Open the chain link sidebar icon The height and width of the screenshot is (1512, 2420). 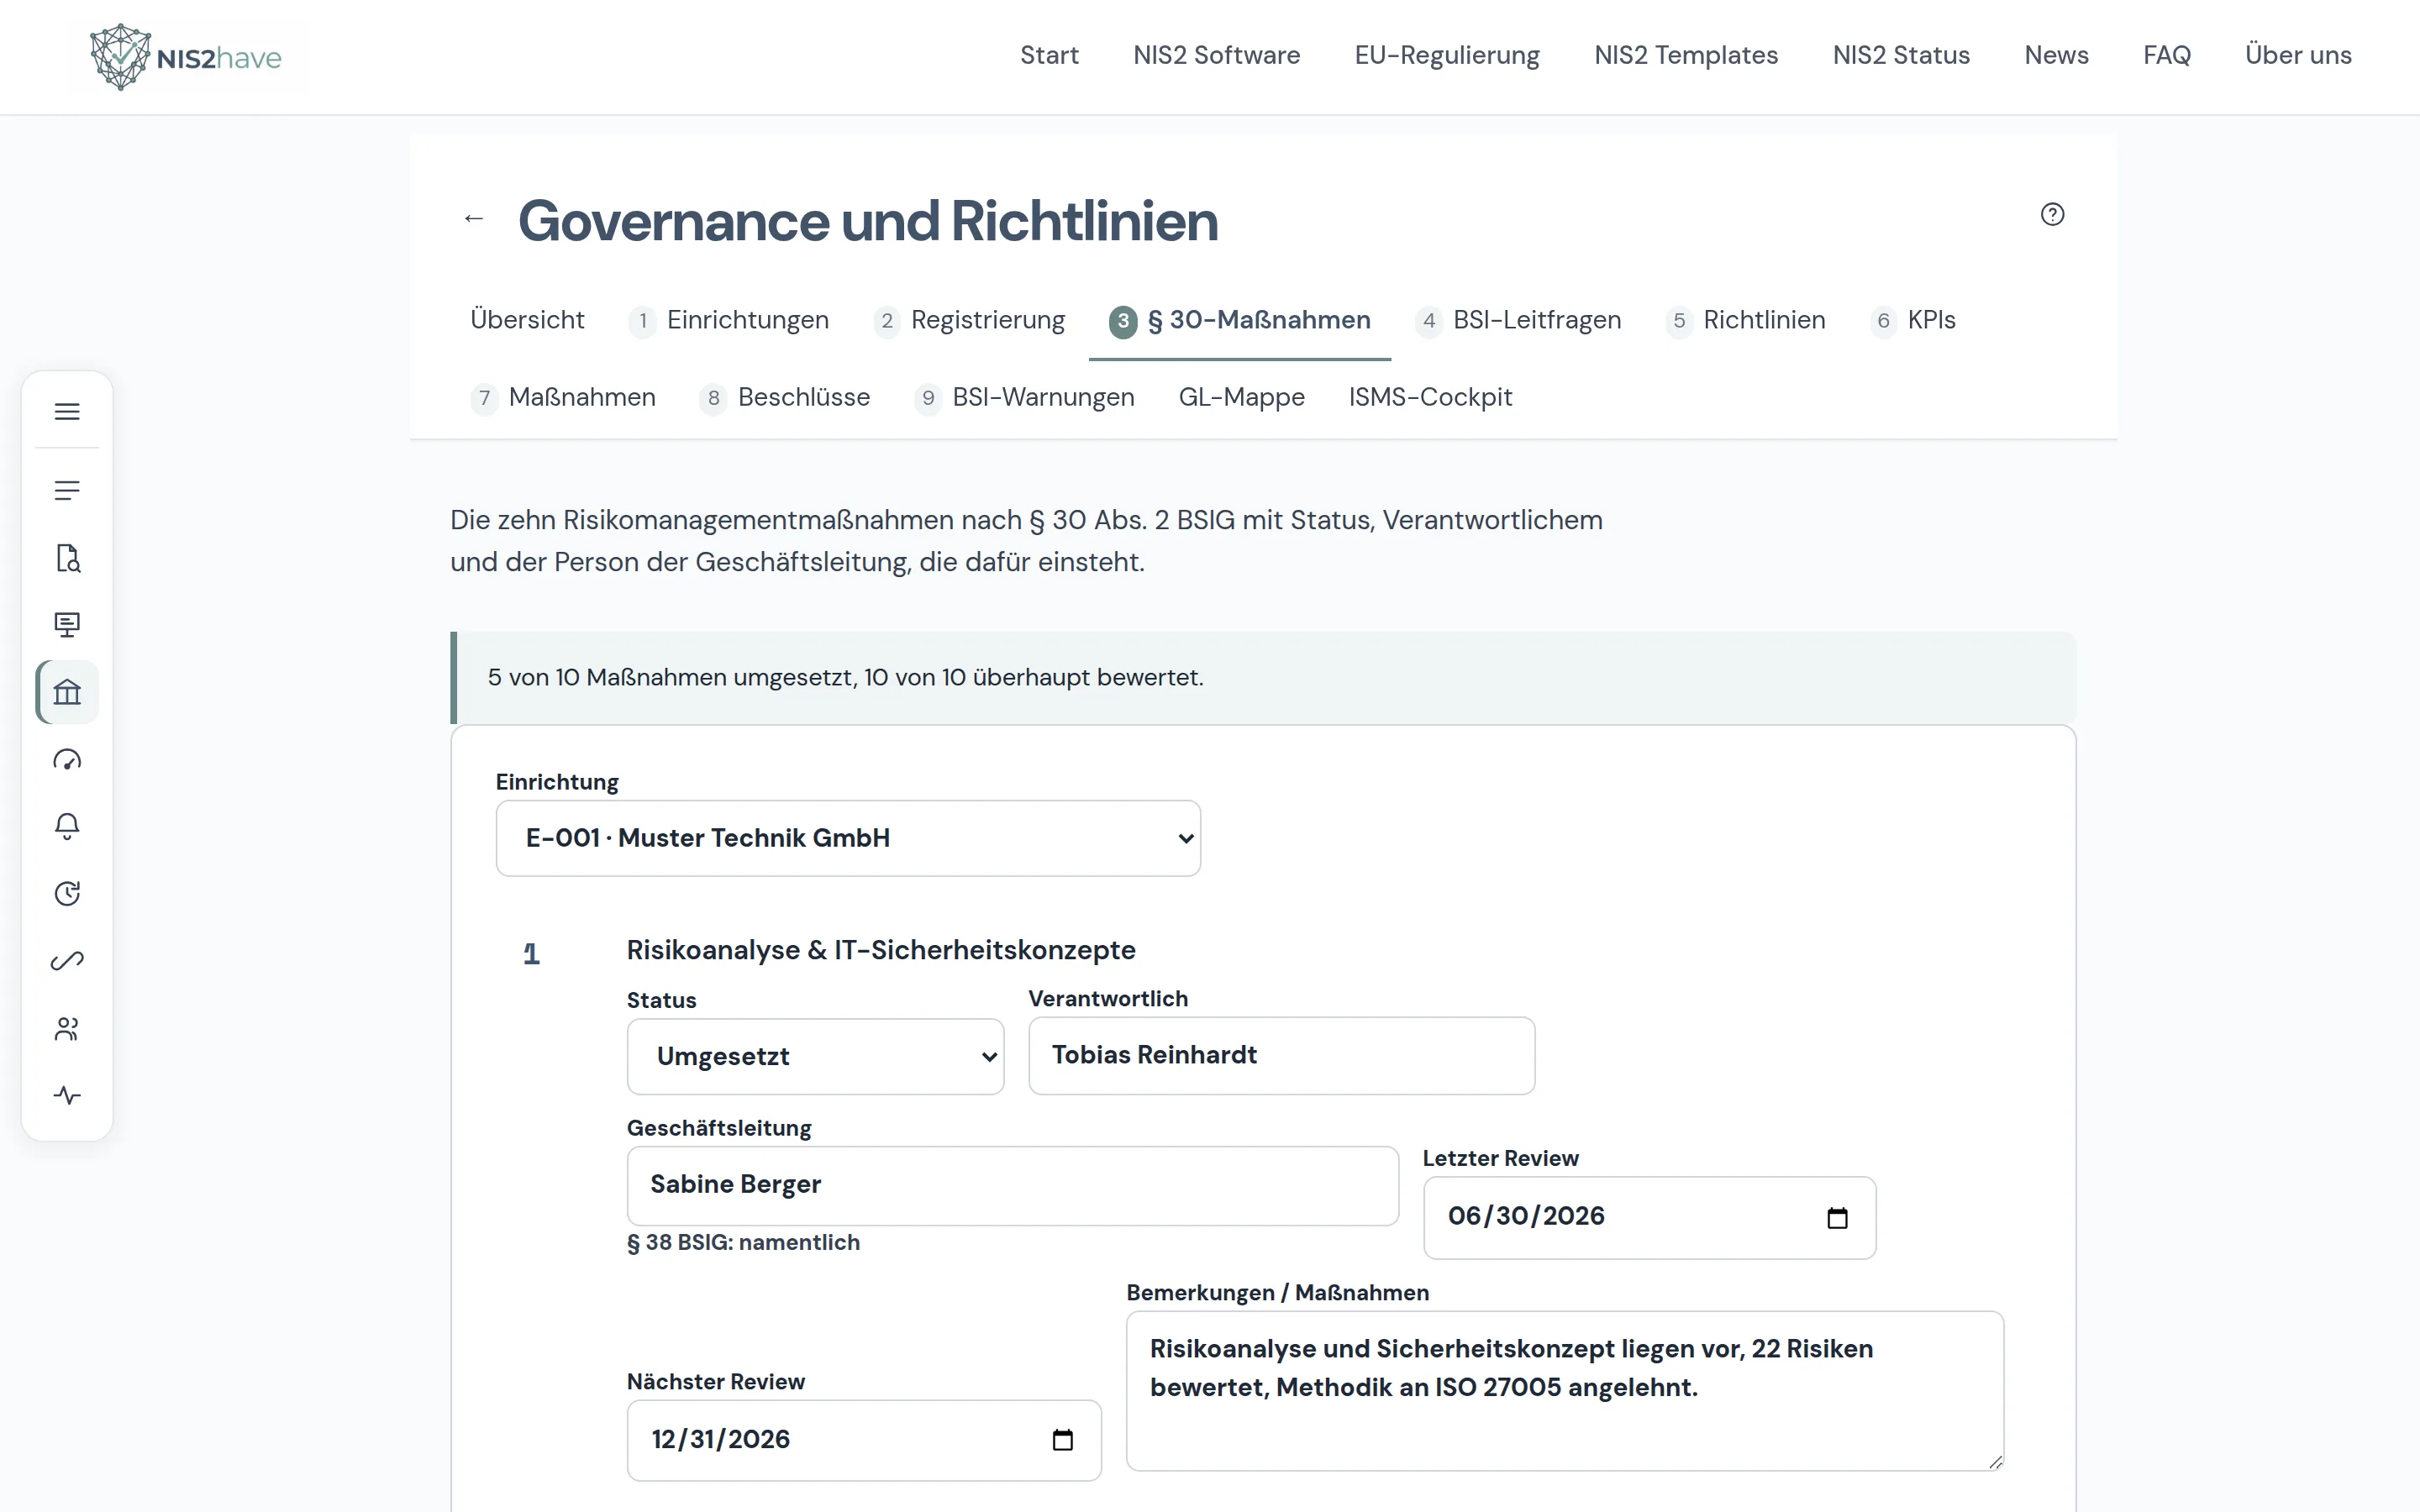(67, 961)
